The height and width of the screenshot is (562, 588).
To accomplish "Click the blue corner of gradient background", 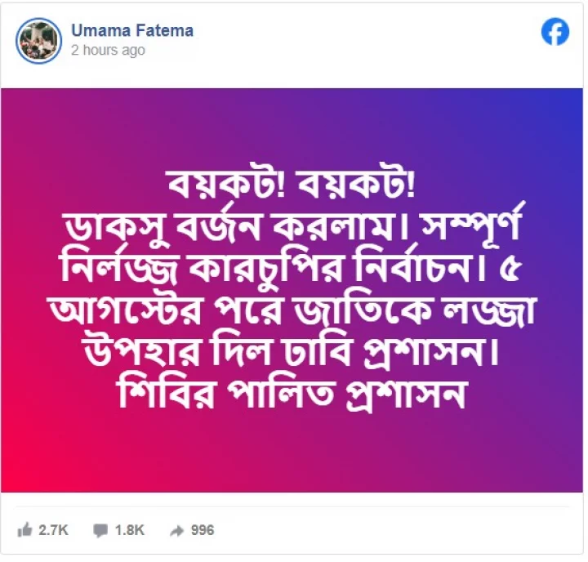I will (x=568, y=105).
